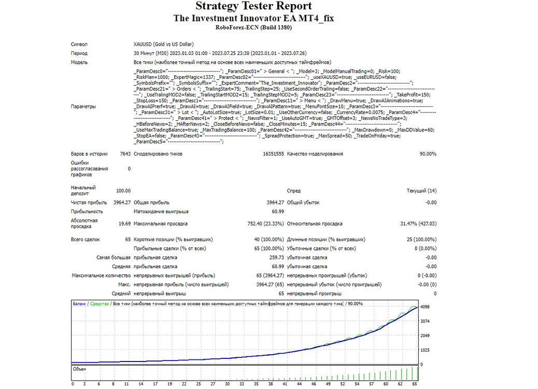Image resolution: width=538 pixels, height=389 pixels.
Task: Click the "Максимальное количество" row label
Action: point(101,275)
